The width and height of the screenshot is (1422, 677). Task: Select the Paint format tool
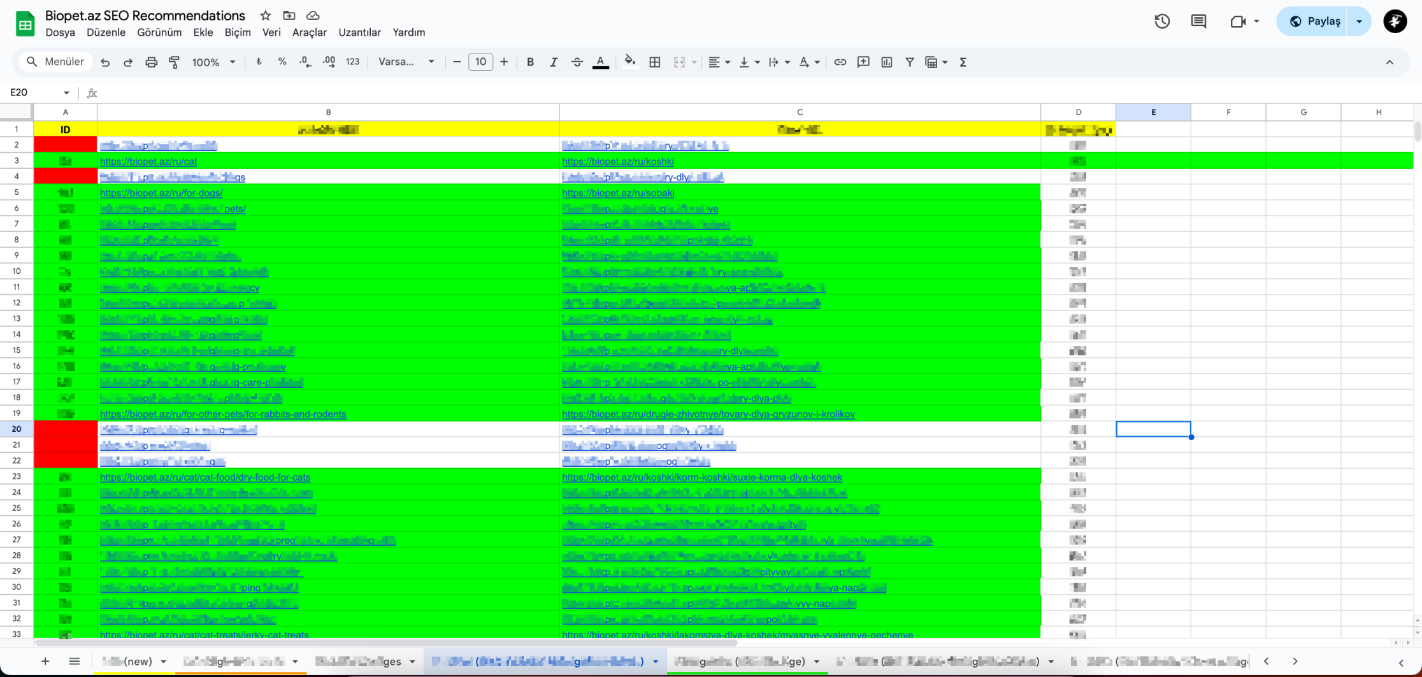(x=174, y=62)
